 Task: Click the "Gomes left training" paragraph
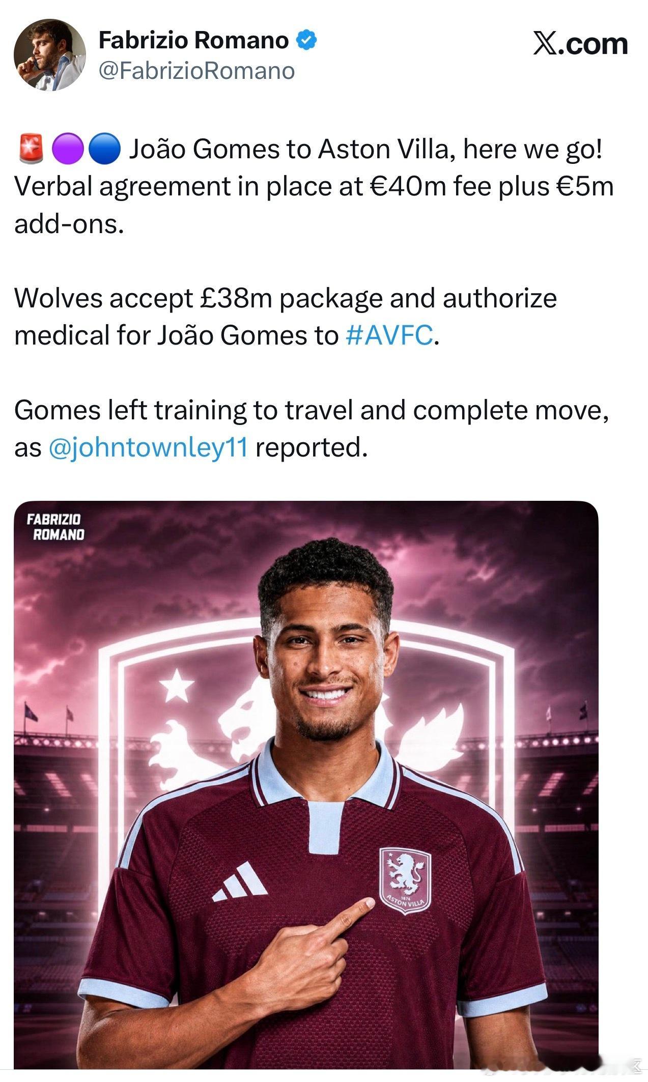(312, 429)
